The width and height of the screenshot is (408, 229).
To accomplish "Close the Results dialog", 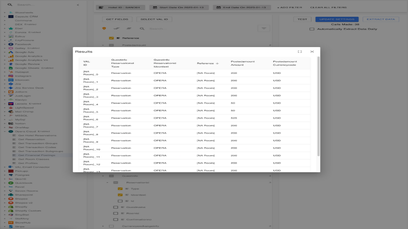I will click(x=312, y=52).
